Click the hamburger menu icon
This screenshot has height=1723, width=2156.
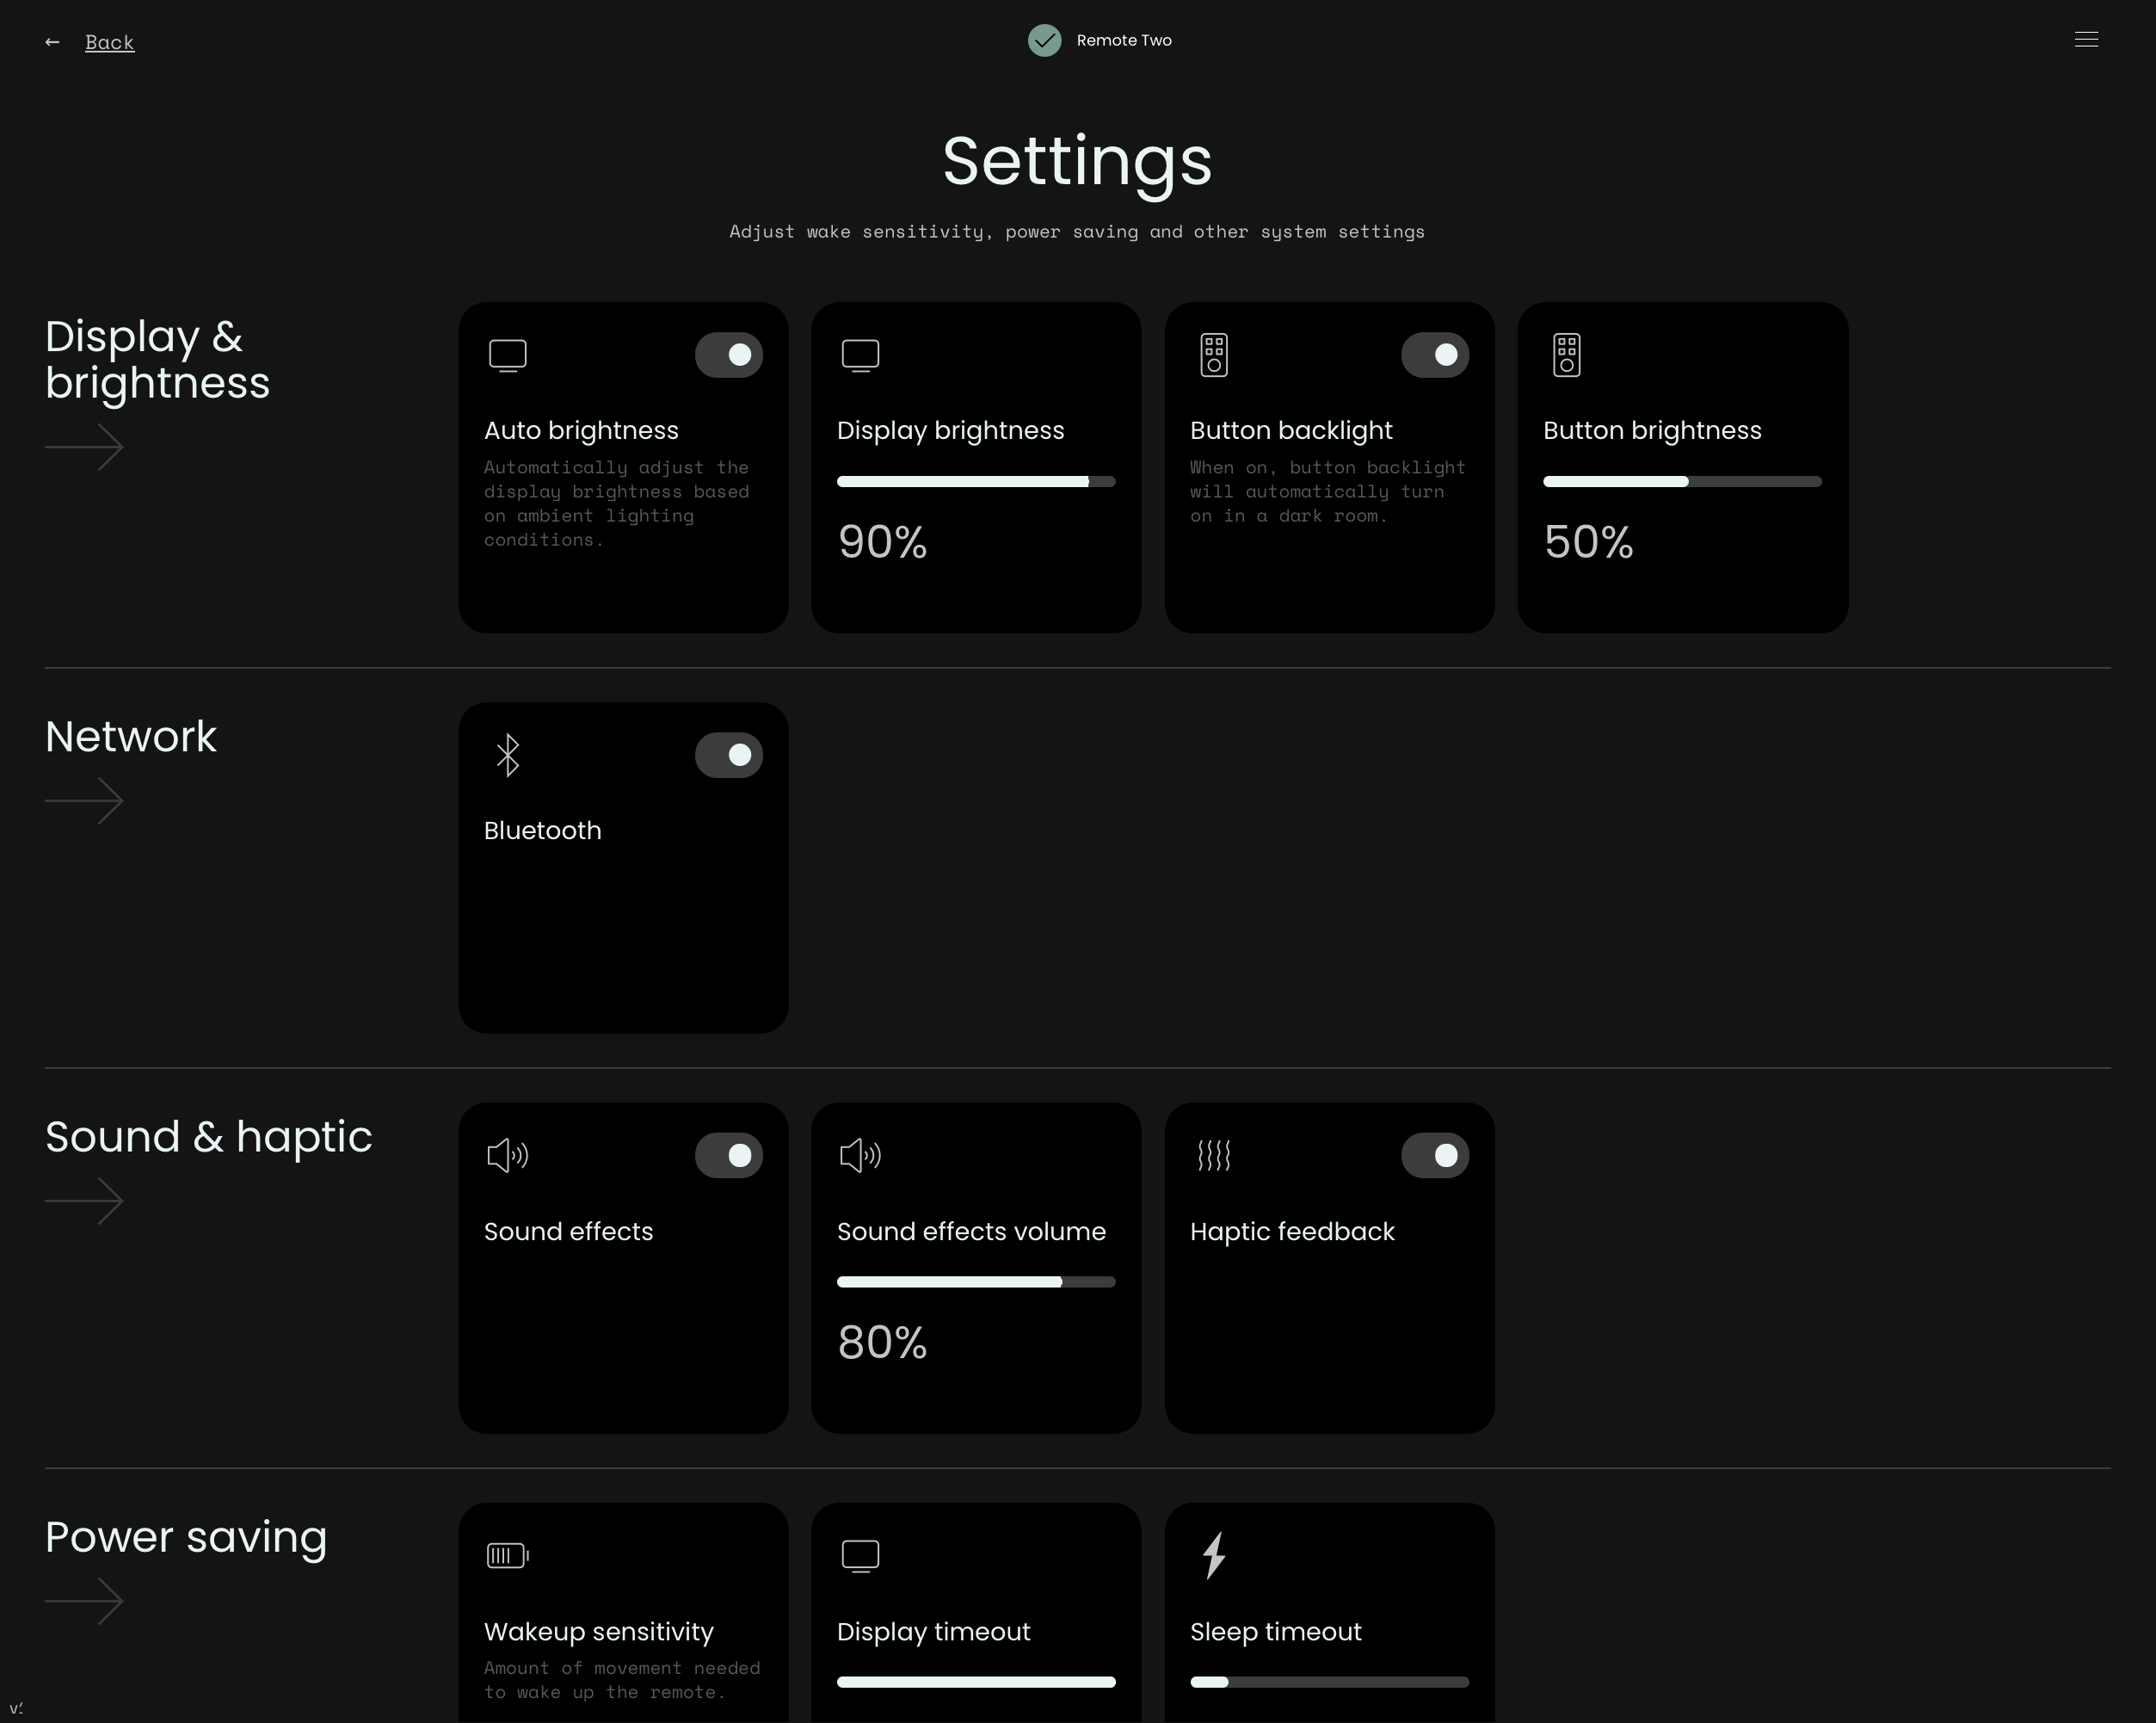(2085, 40)
